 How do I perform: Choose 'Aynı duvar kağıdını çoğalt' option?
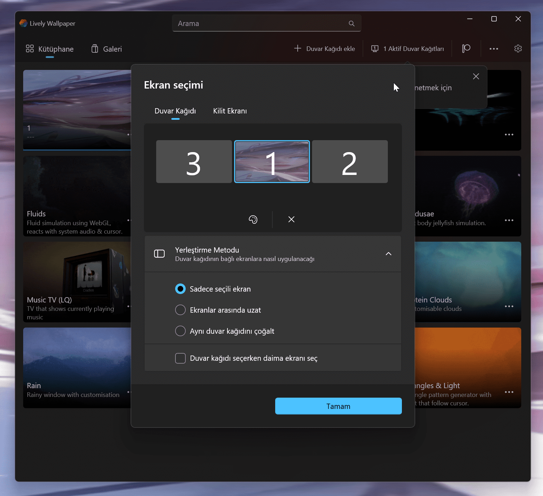point(180,331)
